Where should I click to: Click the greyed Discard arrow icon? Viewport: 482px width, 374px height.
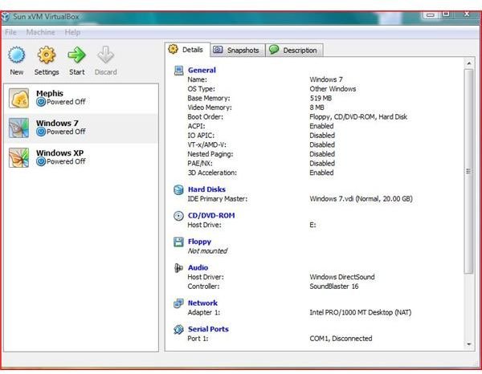pyautogui.click(x=105, y=55)
